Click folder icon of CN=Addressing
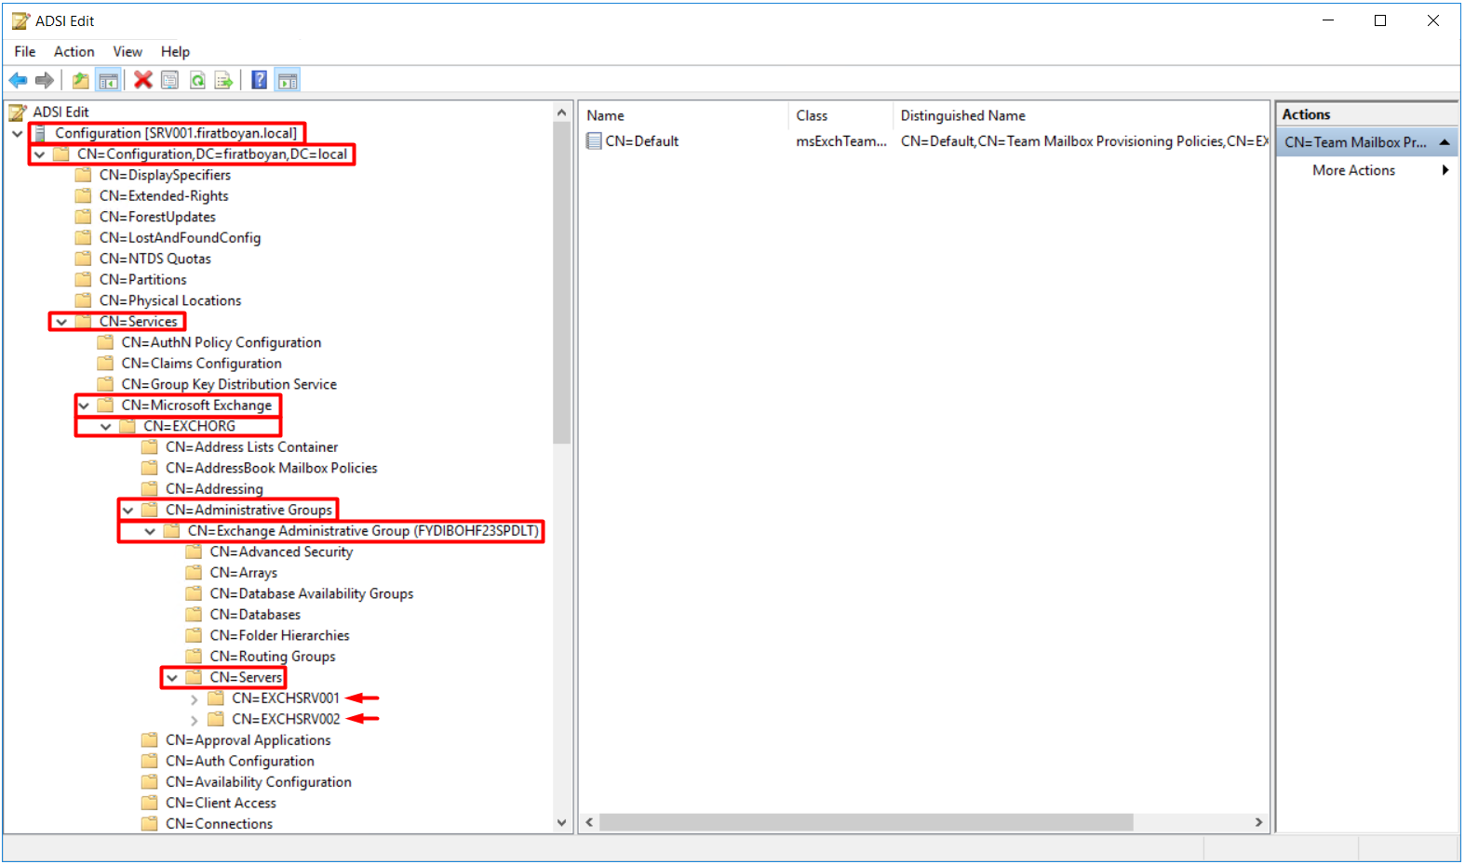 pos(150,488)
